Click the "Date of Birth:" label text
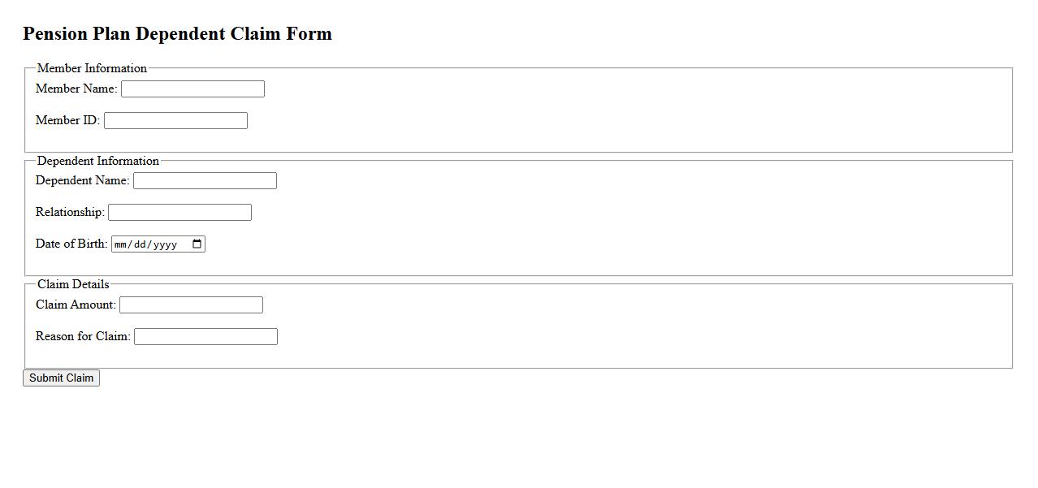This screenshot has height=488, width=1038. [x=71, y=244]
